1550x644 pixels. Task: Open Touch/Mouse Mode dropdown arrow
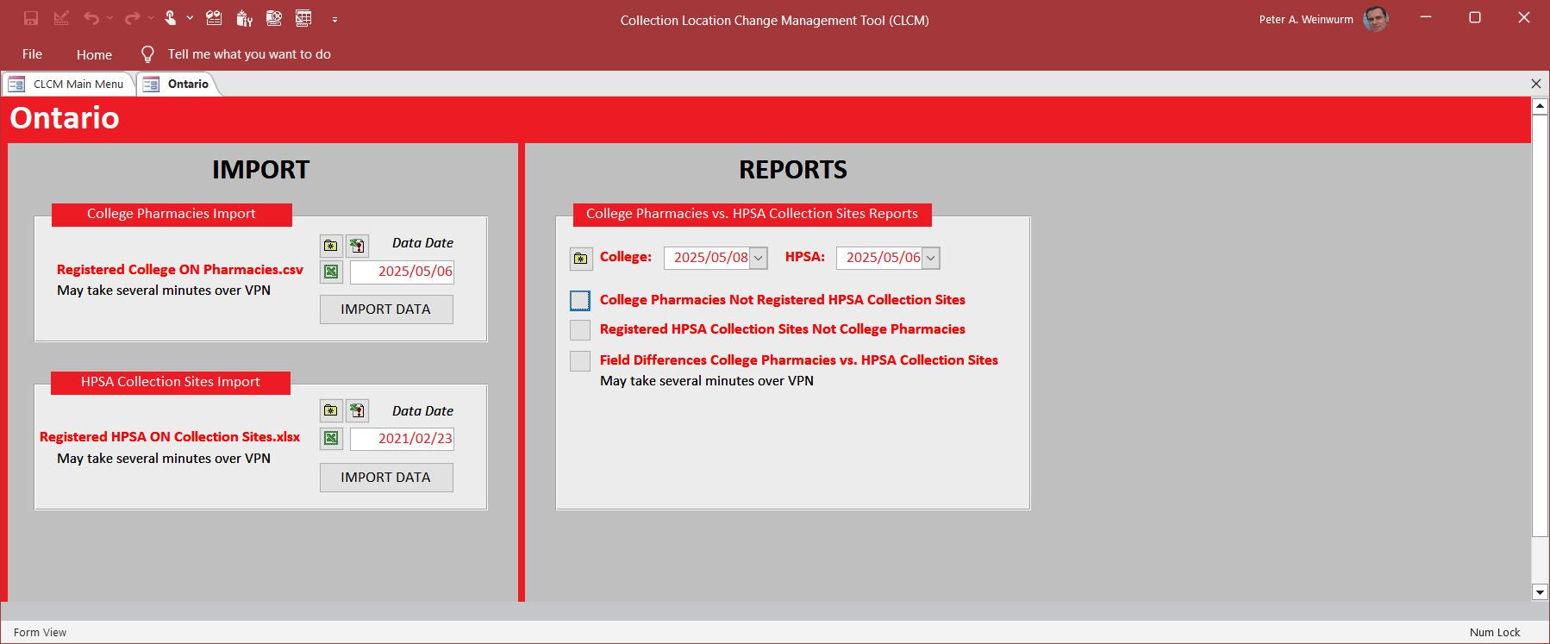190,18
